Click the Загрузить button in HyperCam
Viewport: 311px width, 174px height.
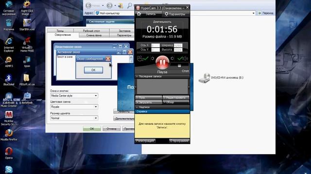pos(149,102)
